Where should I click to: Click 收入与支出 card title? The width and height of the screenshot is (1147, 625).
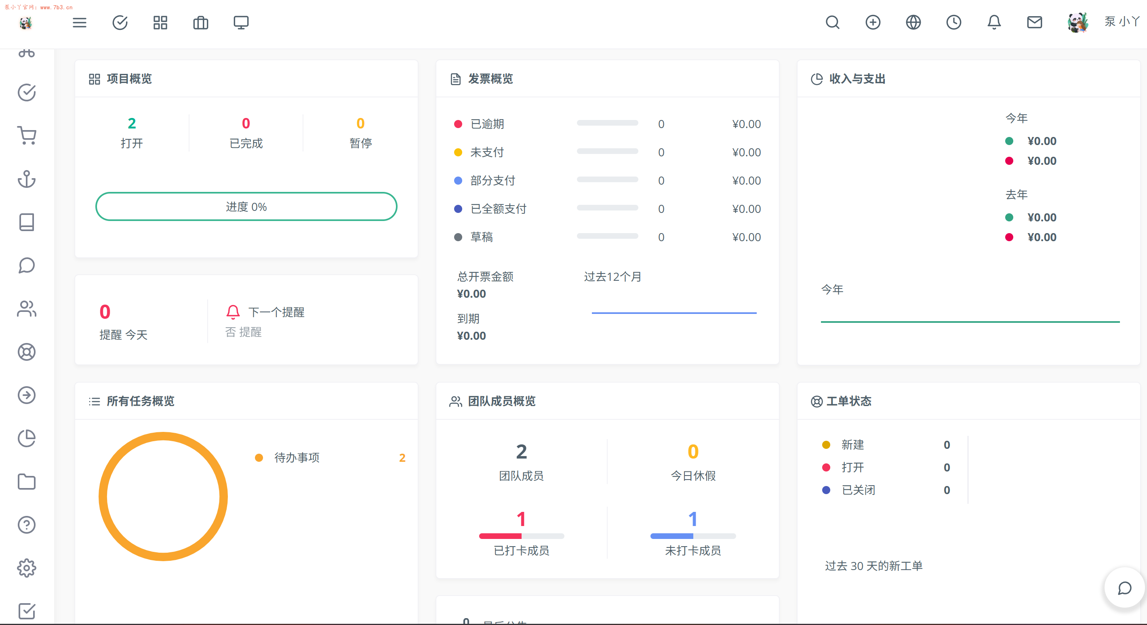click(x=857, y=79)
